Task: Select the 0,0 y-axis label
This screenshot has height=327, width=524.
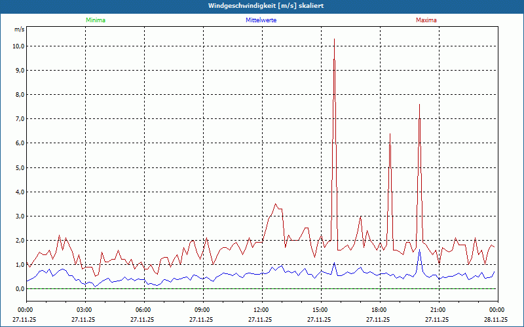Action: pyautogui.click(x=18, y=288)
